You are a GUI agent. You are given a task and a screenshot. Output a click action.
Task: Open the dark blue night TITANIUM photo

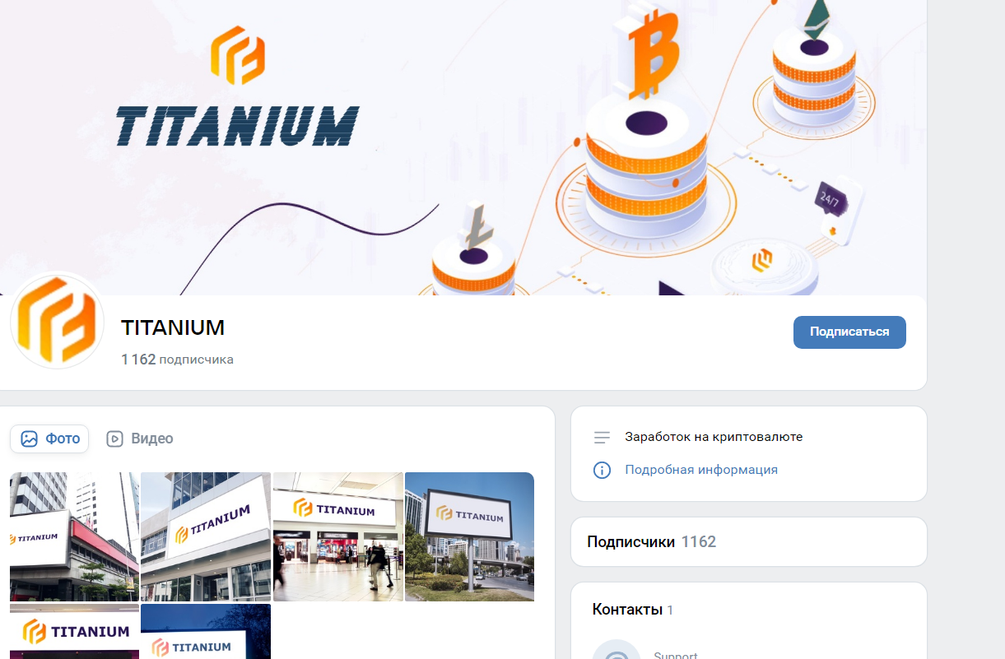206,632
